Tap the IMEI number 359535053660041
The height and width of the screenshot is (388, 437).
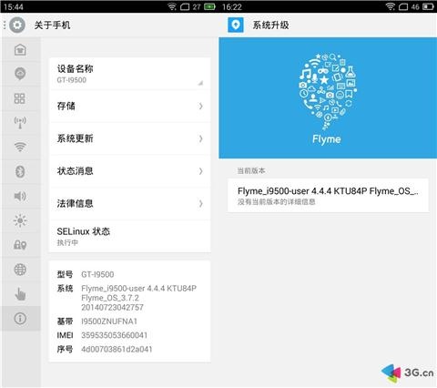114,335
